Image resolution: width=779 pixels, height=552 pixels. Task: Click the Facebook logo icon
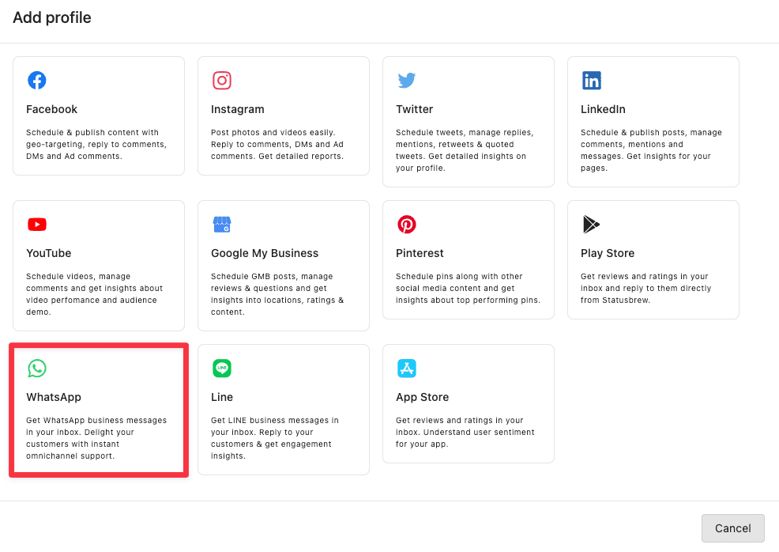tap(37, 80)
